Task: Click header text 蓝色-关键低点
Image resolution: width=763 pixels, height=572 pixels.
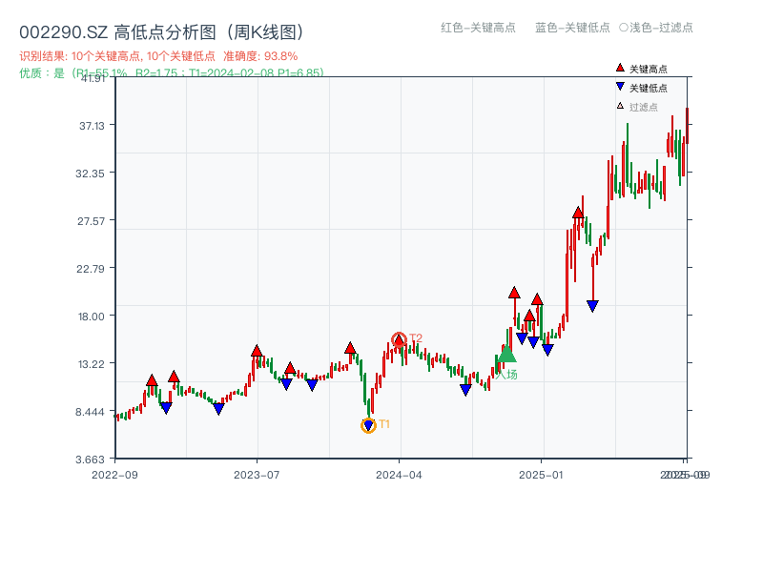Action: [x=573, y=28]
